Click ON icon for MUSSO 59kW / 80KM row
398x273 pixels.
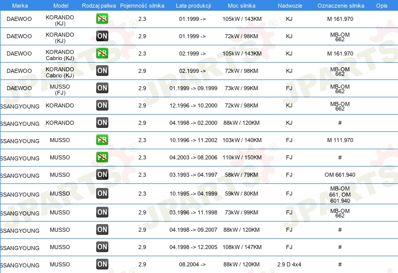pyautogui.click(x=102, y=194)
